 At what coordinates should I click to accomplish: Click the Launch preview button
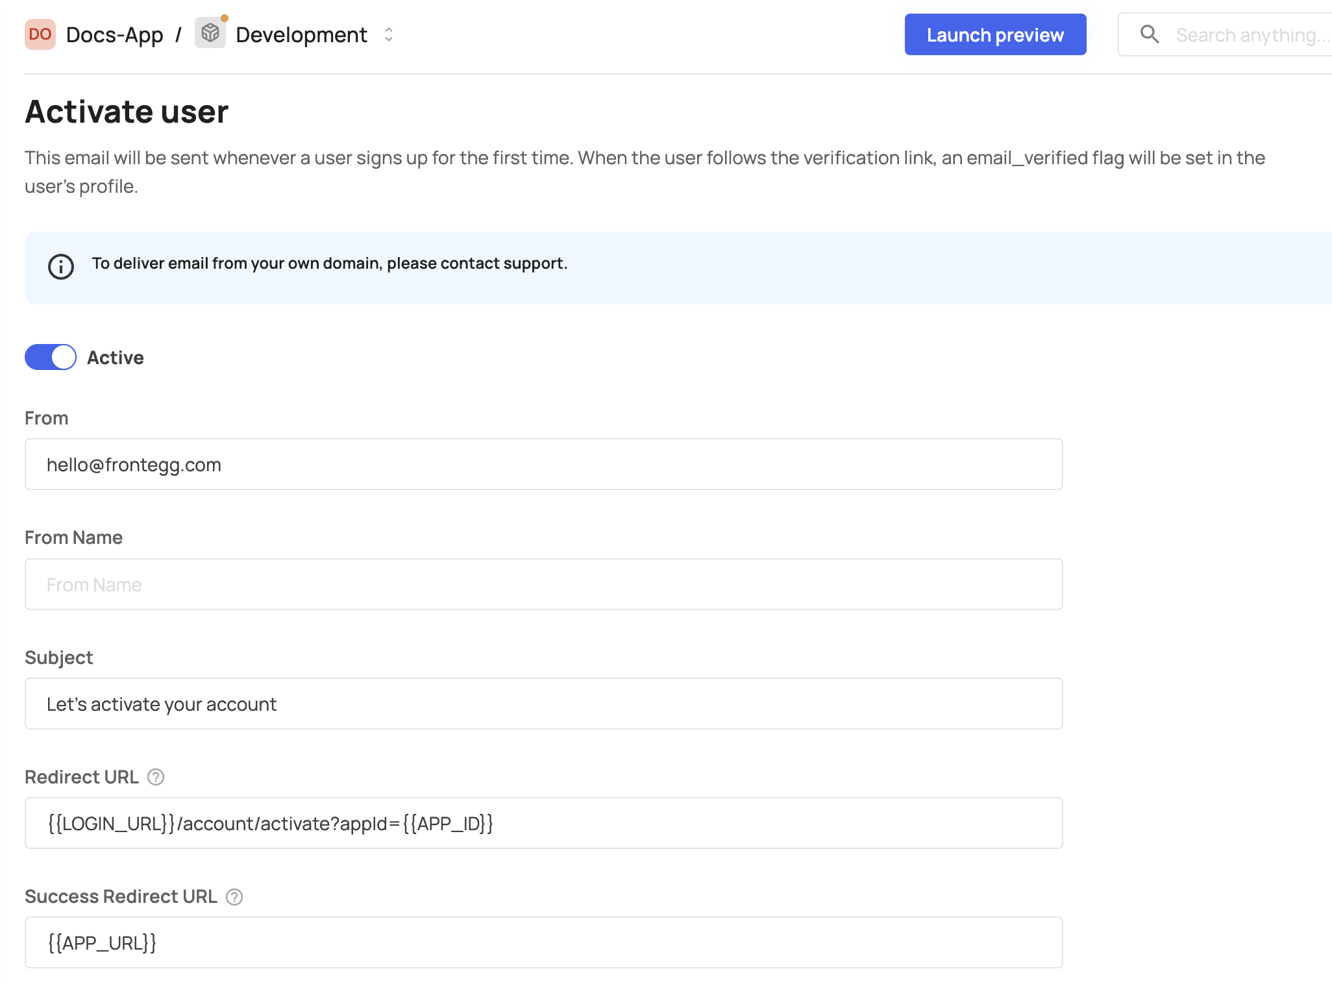[995, 34]
